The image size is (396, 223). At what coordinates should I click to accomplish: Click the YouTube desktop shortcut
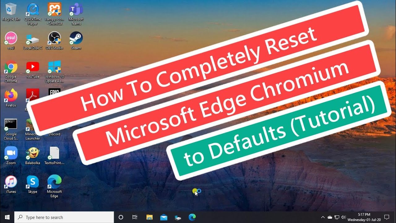32,69
